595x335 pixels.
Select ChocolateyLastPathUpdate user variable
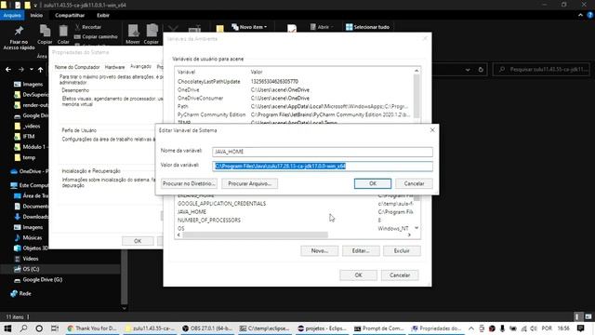[x=295, y=82]
